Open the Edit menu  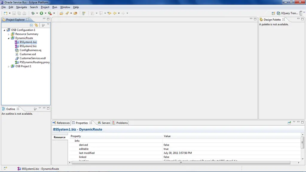[11, 7]
